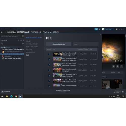Click the add game plus icon
Screen dimensions: 126x126
(3, 92)
